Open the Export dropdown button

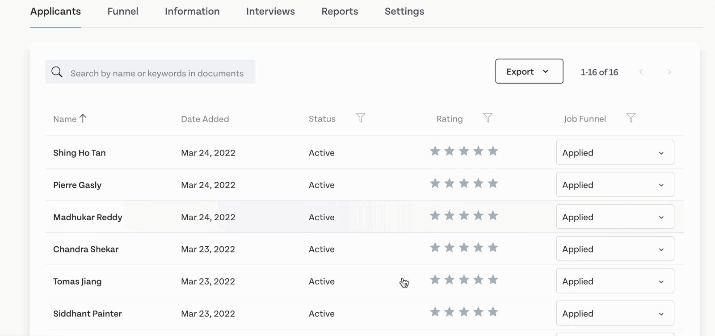click(529, 71)
